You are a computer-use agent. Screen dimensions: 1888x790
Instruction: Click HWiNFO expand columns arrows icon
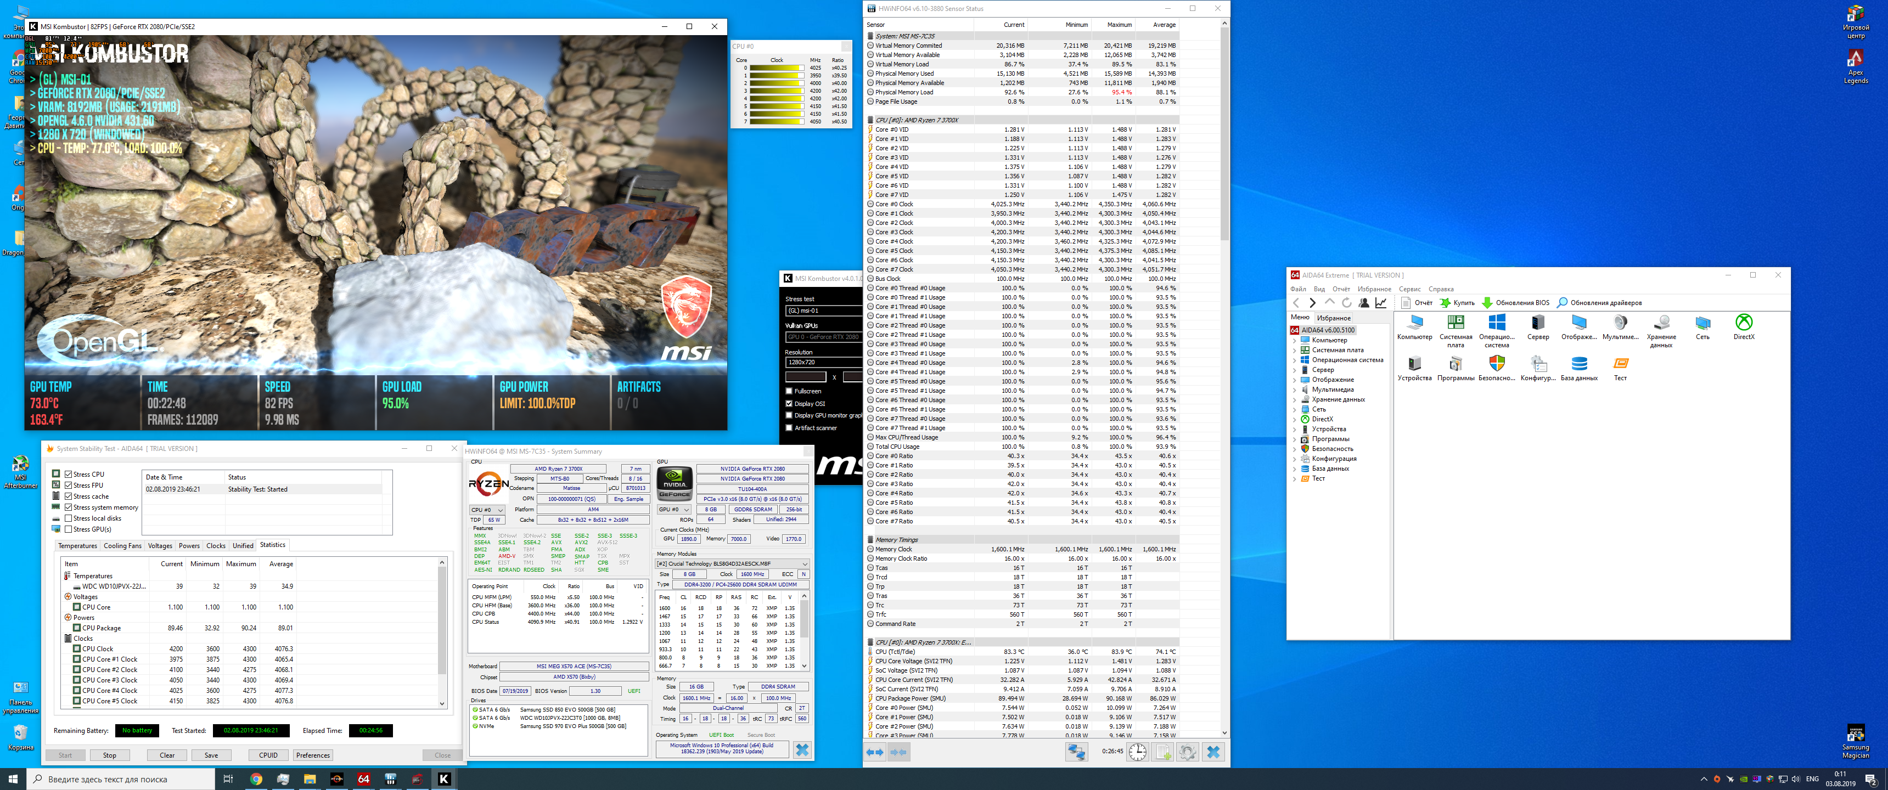click(x=875, y=752)
